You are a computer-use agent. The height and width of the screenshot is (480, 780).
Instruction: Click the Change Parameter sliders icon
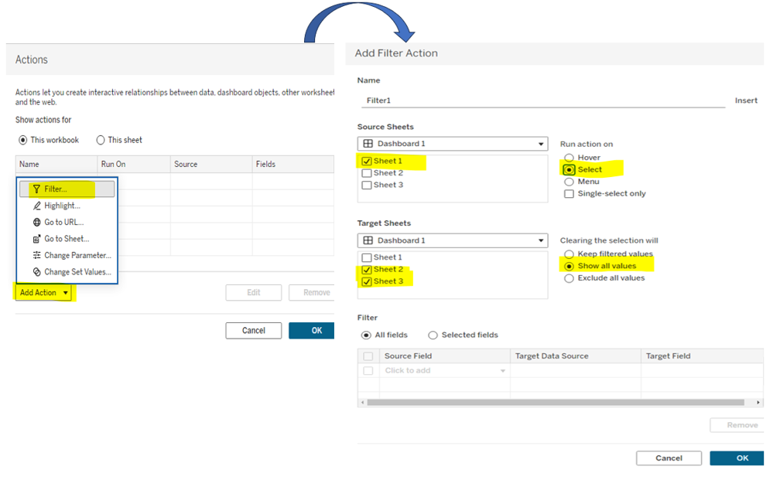point(36,256)
